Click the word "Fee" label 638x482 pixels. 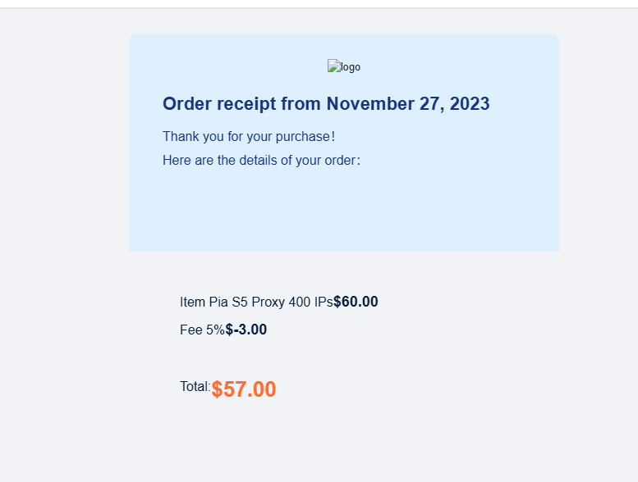(190, 330)
